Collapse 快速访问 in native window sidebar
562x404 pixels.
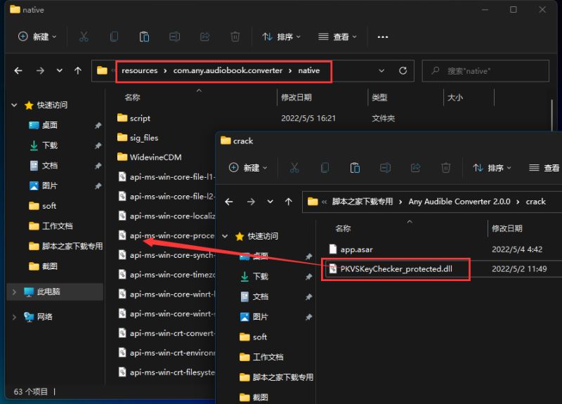click(x=14, y=105)
